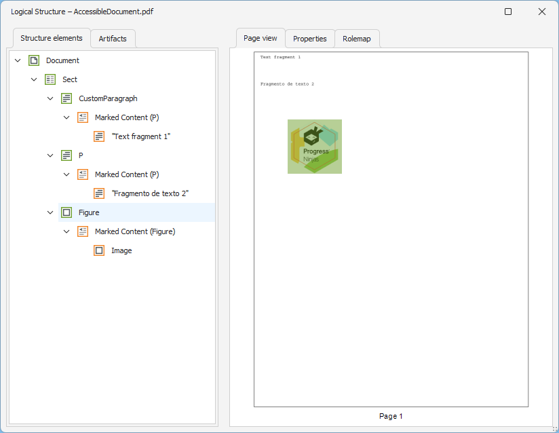Open the Rolemap tab
Image resolution: width=559 pixels, height=433 pixels.
pyautogui.click(x=357, y=39)
